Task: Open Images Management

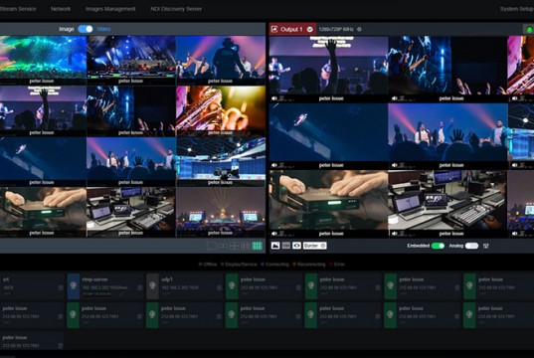Action: tap(110, 9)
